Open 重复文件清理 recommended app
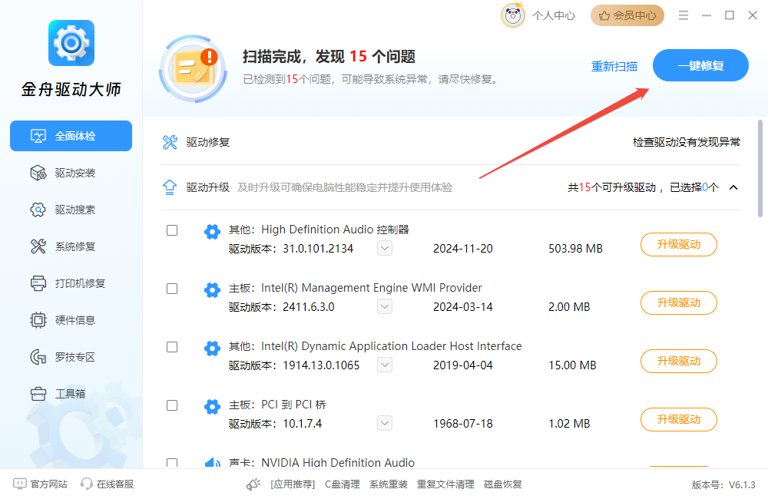The height and width of the screenshot is (499, 768). (445, 484)
